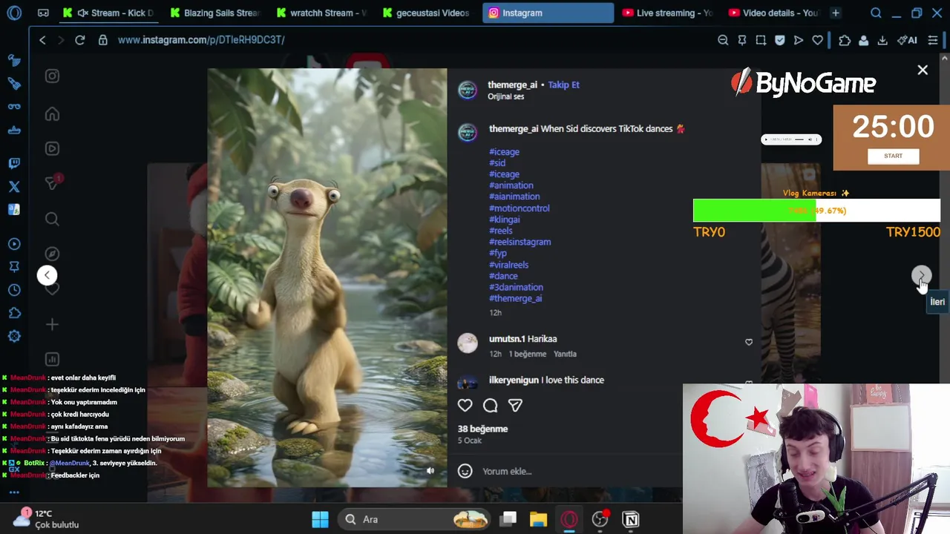The image size is (950, 534).
Task: Open the #motioncontrol hashtag link
Action: [x=520, y=208]
